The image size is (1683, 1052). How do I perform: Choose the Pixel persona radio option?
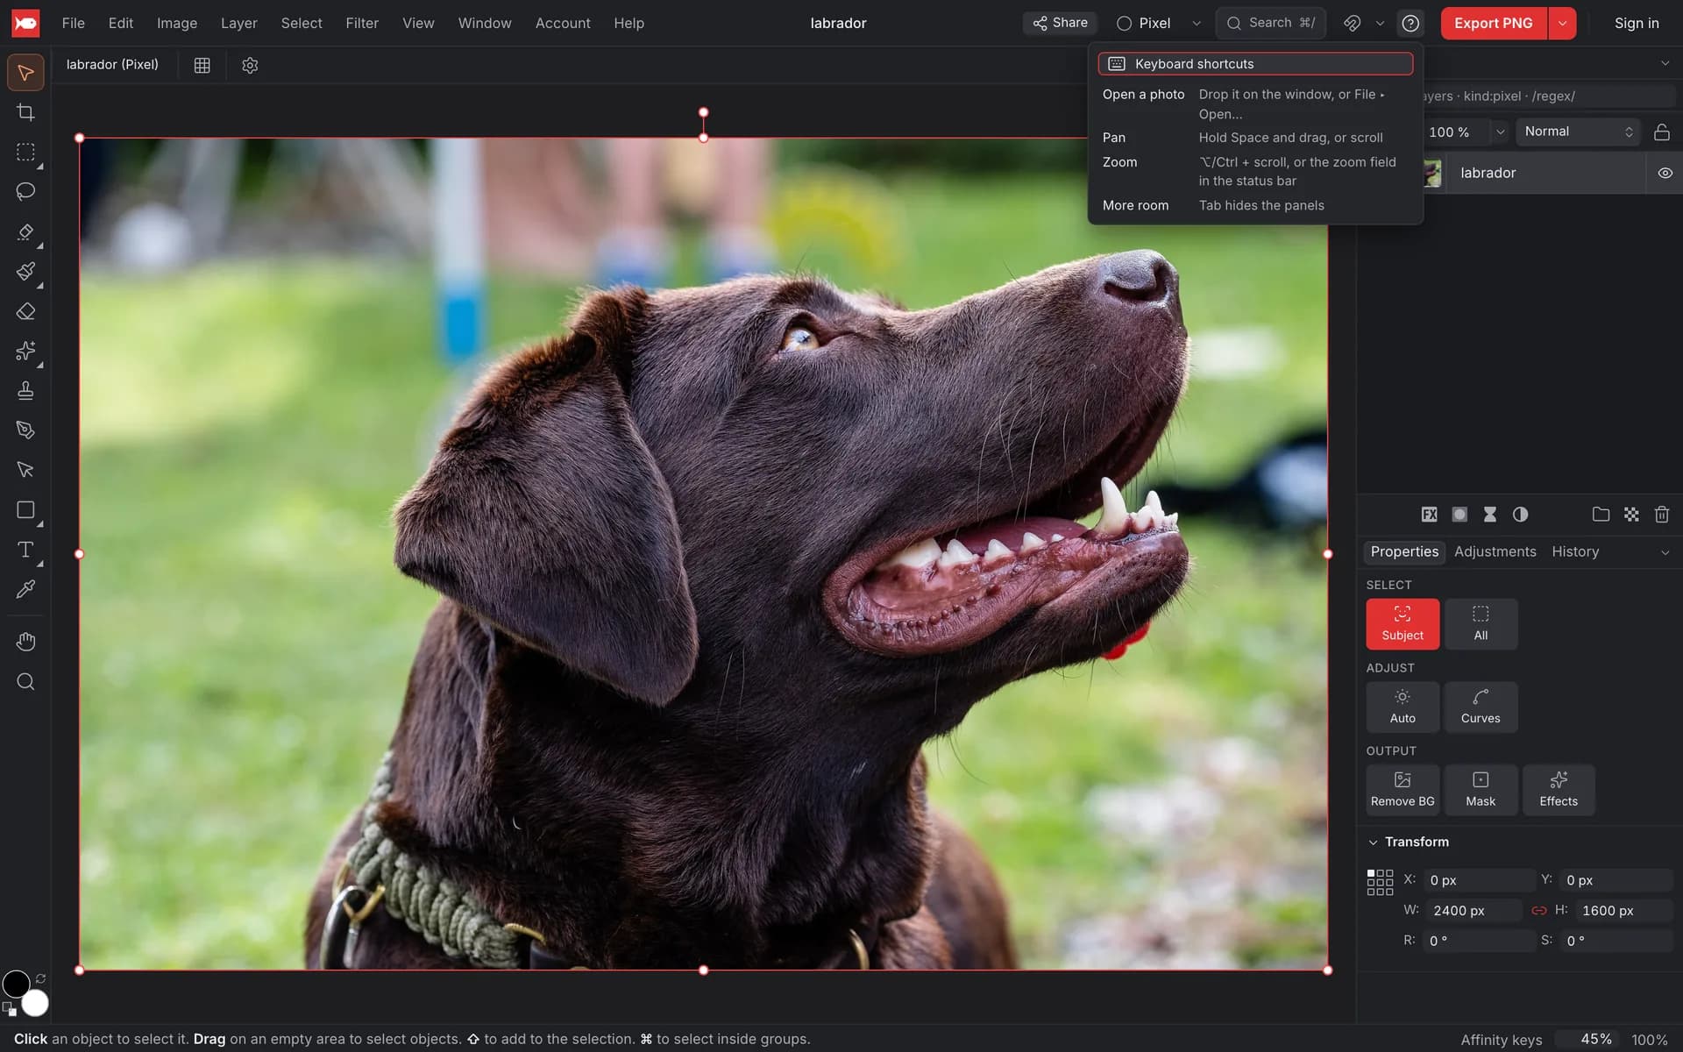(x=1144, y=23)
